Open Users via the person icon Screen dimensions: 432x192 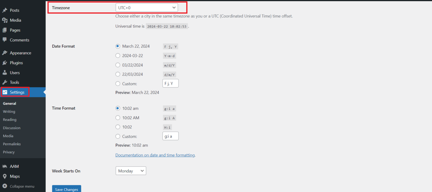[x=5, y=72]
